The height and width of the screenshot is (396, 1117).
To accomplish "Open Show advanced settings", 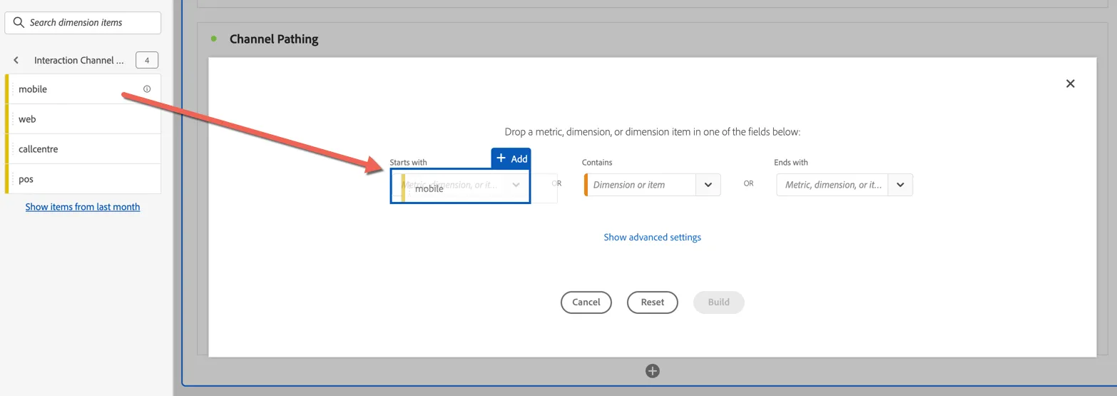I will 653,238.
